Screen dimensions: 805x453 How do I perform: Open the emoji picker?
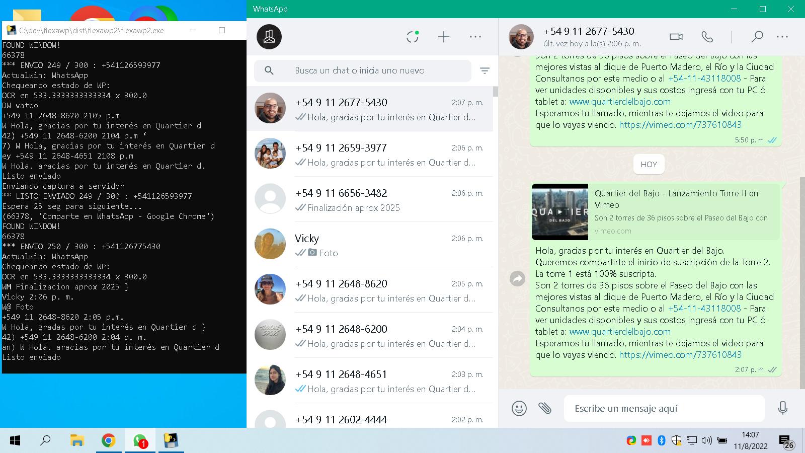tap(519, 408)
